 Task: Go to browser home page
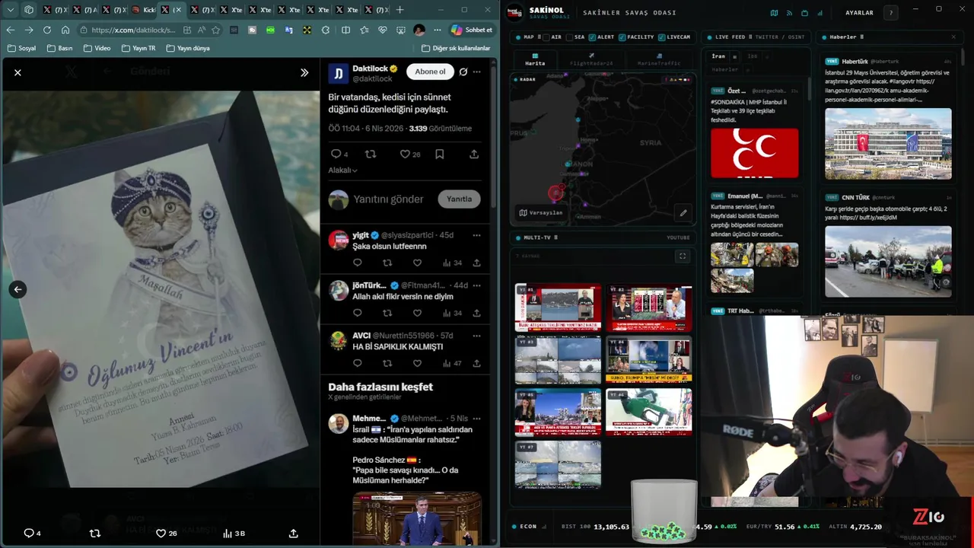pyautogui.click(x=65, y=30)
